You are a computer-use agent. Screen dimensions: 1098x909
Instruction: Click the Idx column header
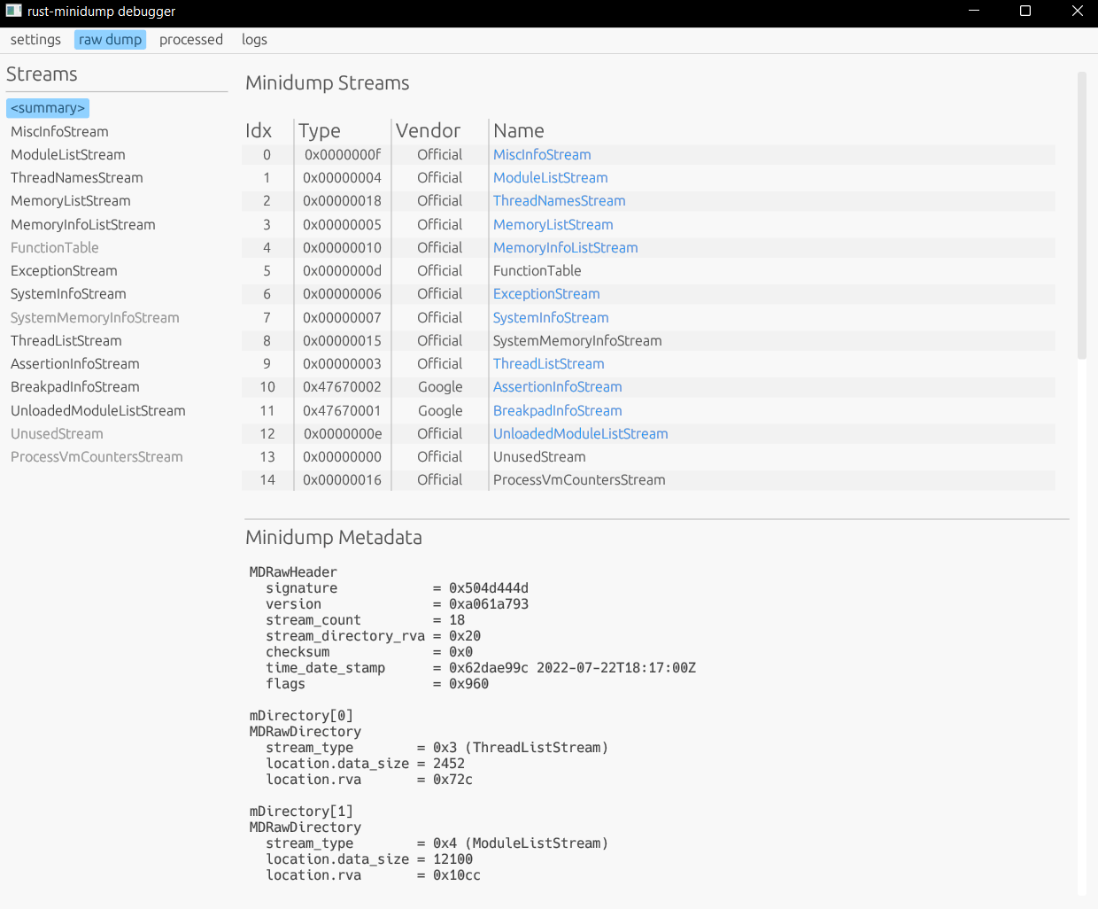259,130
